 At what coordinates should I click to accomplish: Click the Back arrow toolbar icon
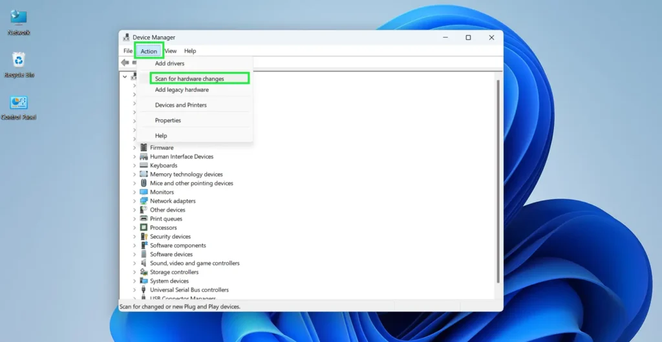pos(125,63)
